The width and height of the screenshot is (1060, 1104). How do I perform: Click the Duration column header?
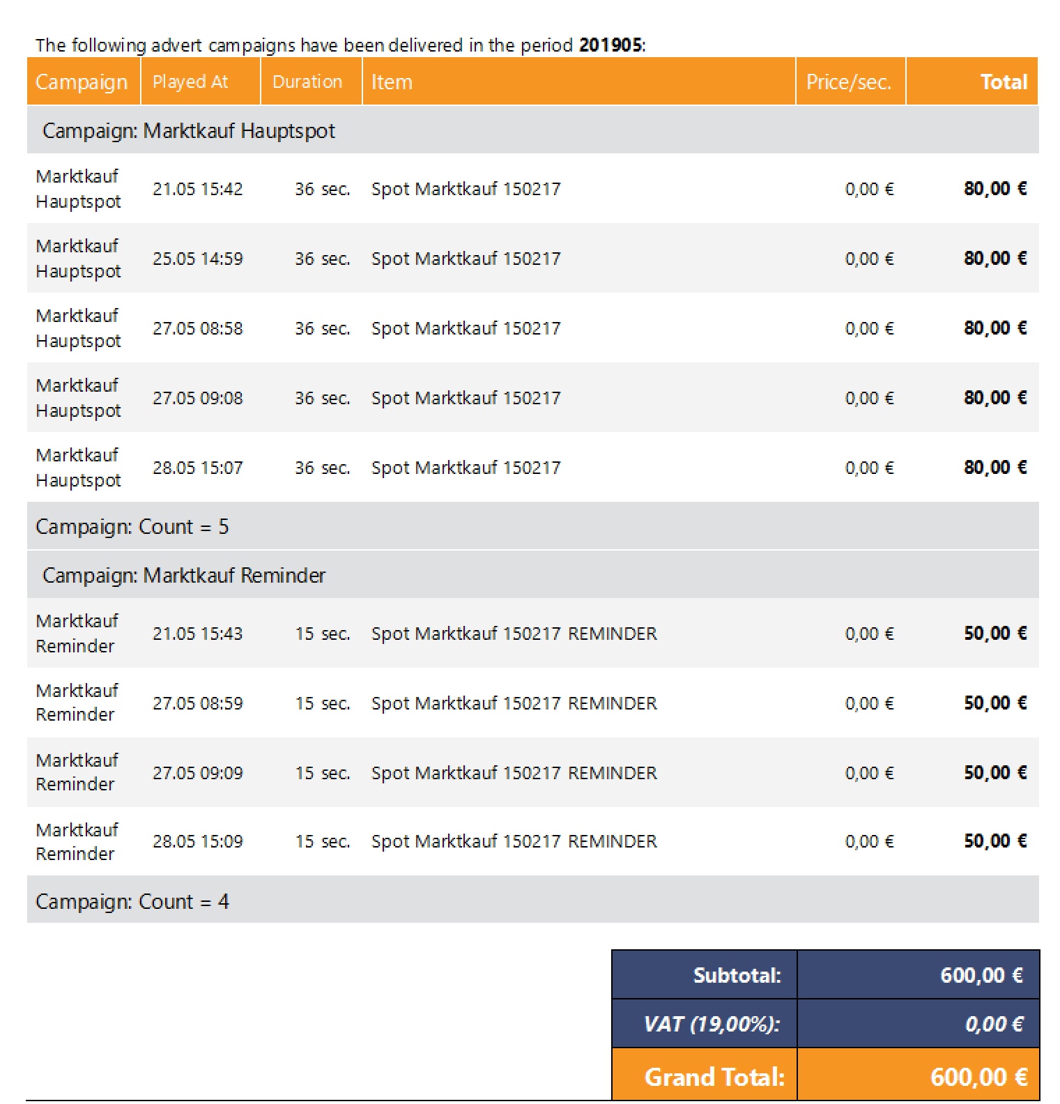click(312, 82)
